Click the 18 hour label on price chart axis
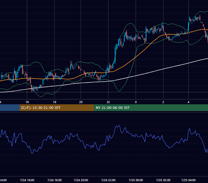 tap(54, 102)
